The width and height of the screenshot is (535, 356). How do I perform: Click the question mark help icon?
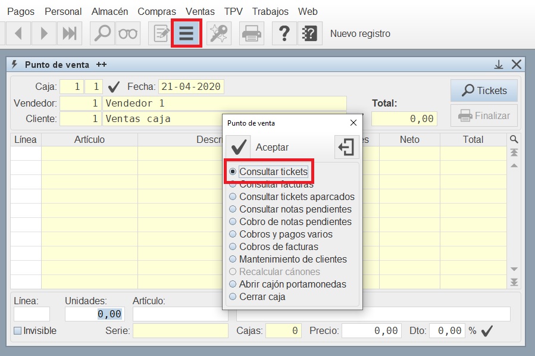pos(284,33)
